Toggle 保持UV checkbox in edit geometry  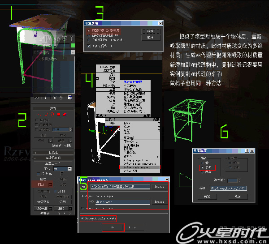point(39,174)
